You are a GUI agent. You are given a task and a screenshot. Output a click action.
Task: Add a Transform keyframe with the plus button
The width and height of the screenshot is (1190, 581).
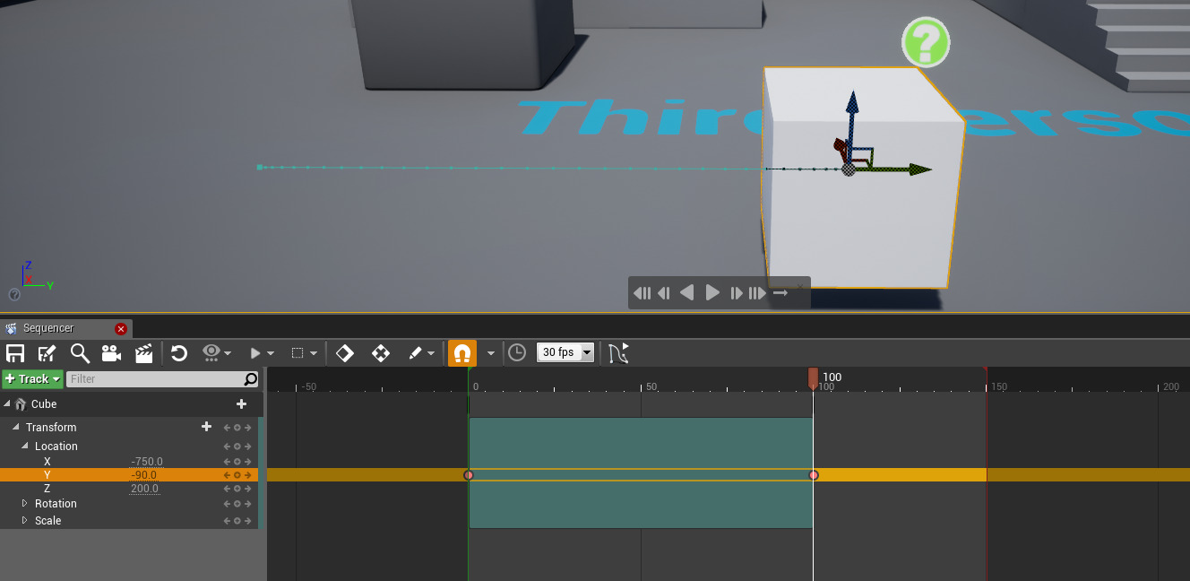click(x=206, y=427)
